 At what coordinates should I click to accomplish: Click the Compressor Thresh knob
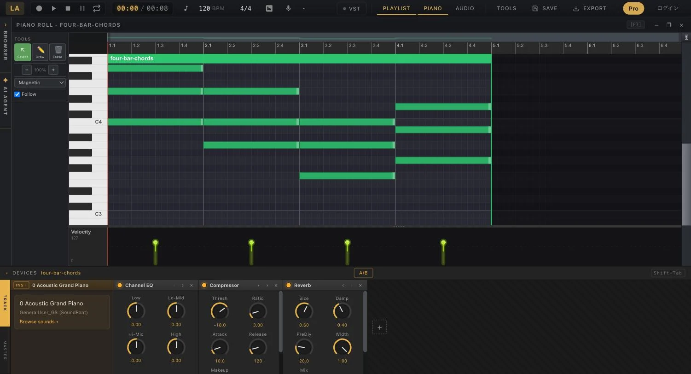[220, 311]
